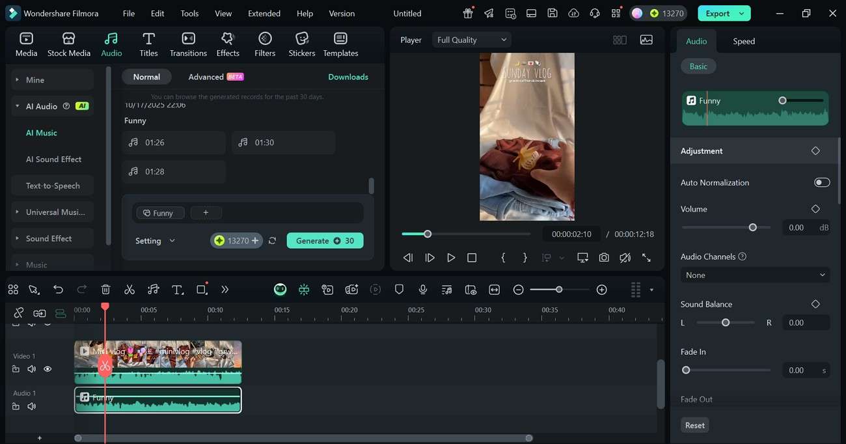Screen dimensions: 846x444
Task: Click the undo arrow in timeline toolbar
Action: [58, 290]
